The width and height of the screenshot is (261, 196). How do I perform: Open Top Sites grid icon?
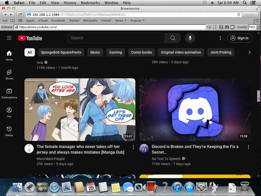coord(20,21)
